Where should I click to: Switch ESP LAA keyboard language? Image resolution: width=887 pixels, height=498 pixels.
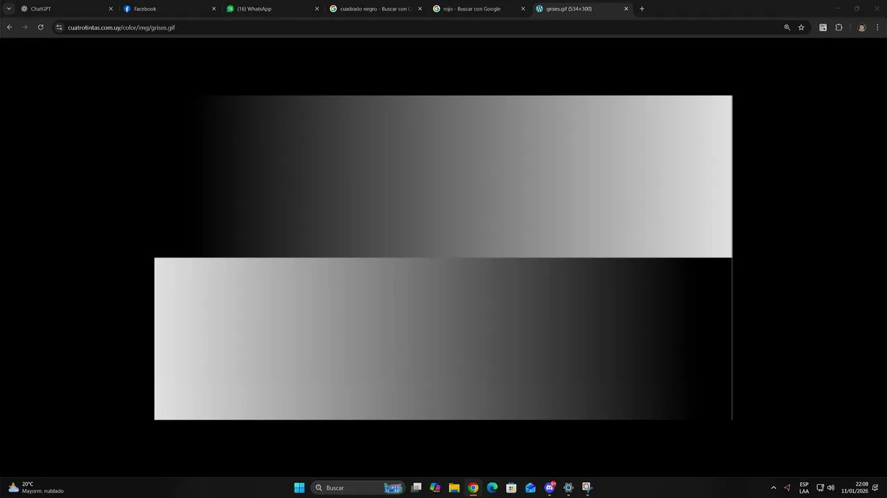coord(804,488)
